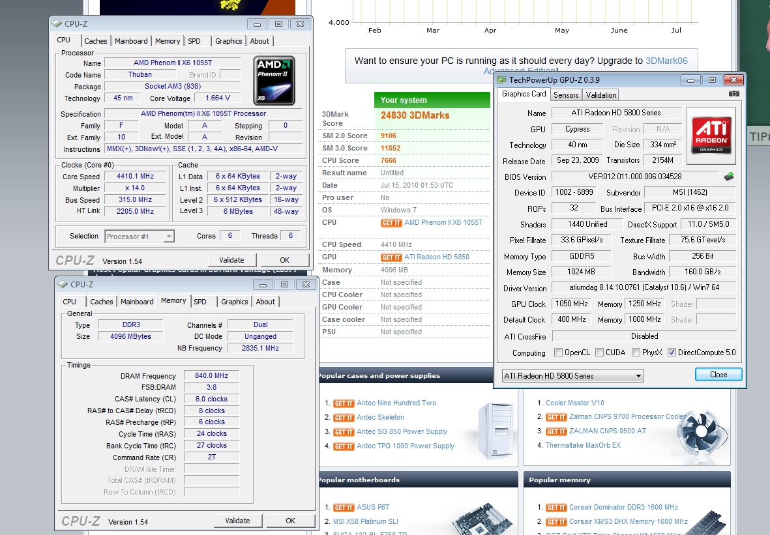The image size is (770, 535).
Task: Open the 3DMark06 upgrade link
Action: pyautogui.click(x=666, y=61)
